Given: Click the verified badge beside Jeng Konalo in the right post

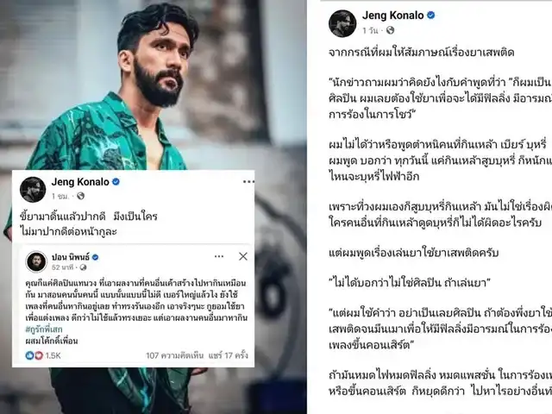Looking at the screenshot, I should tap(431, 16).
